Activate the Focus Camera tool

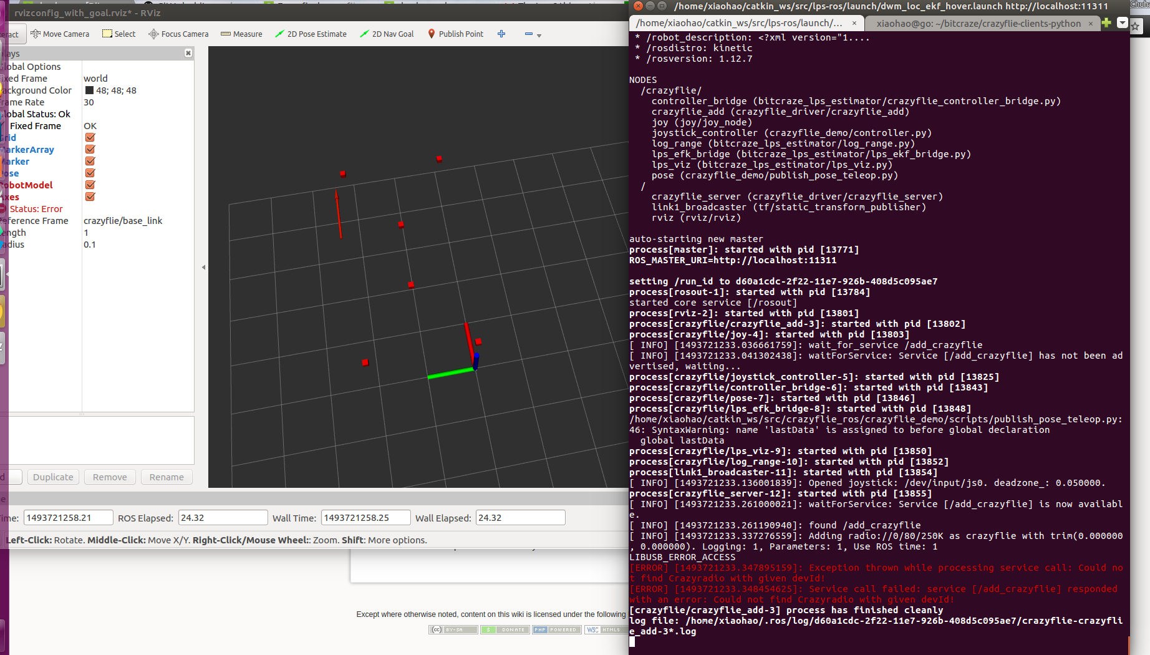click(x=178, y=34)
